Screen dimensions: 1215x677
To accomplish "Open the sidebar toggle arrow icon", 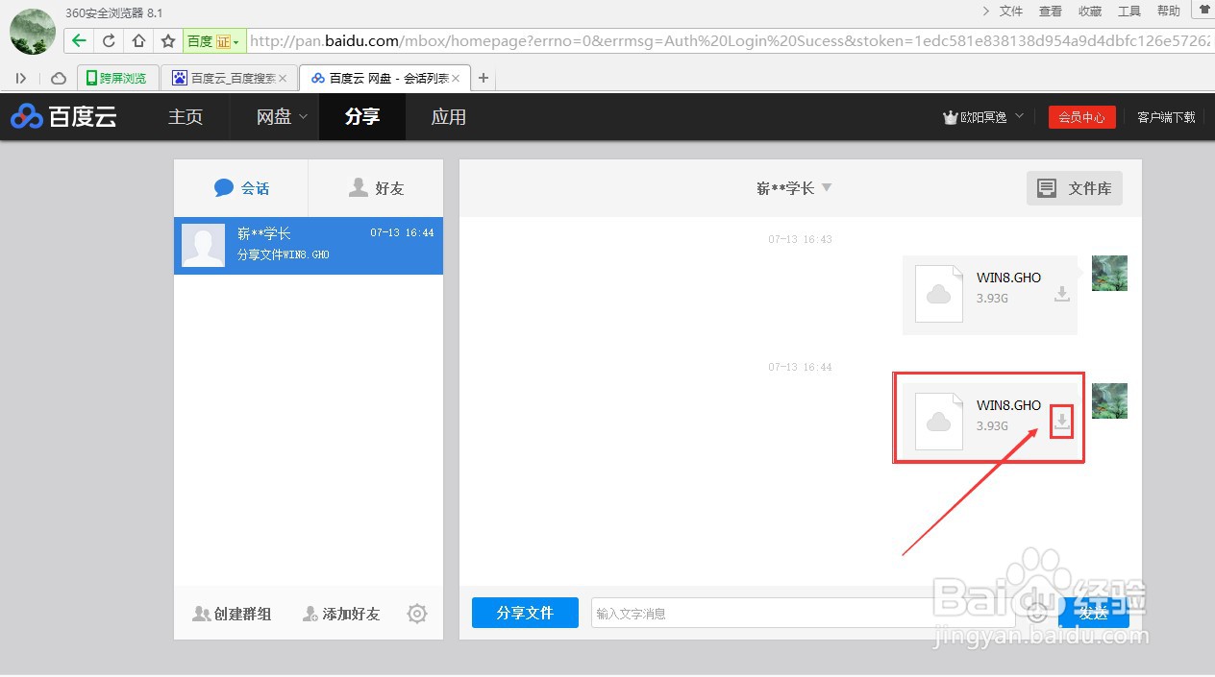I will click(x=21, y=78).
